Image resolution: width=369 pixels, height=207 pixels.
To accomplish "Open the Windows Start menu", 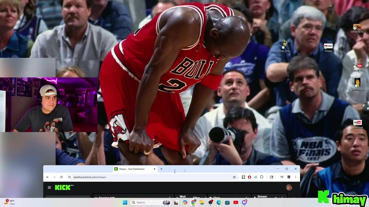I will pyautogui.click(x=125, y=202).
